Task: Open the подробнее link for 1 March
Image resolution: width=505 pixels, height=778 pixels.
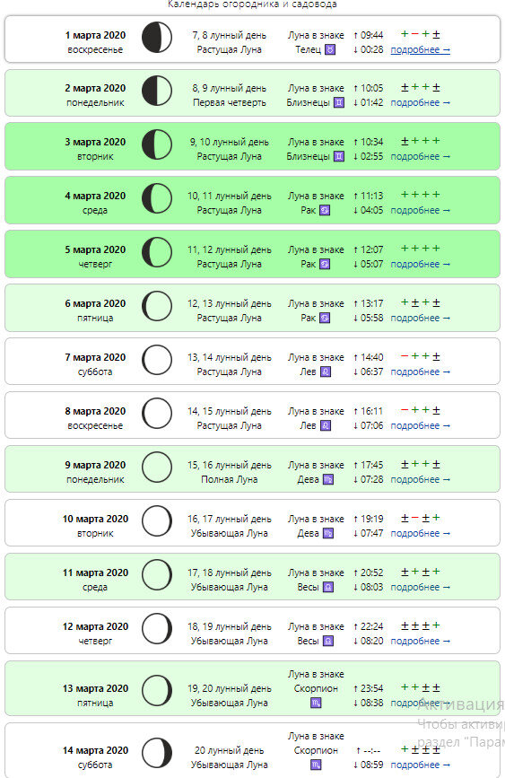Action: 420,49
